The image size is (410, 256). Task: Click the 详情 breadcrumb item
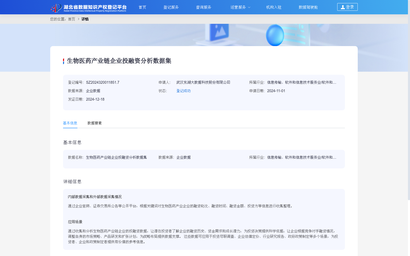85,19
